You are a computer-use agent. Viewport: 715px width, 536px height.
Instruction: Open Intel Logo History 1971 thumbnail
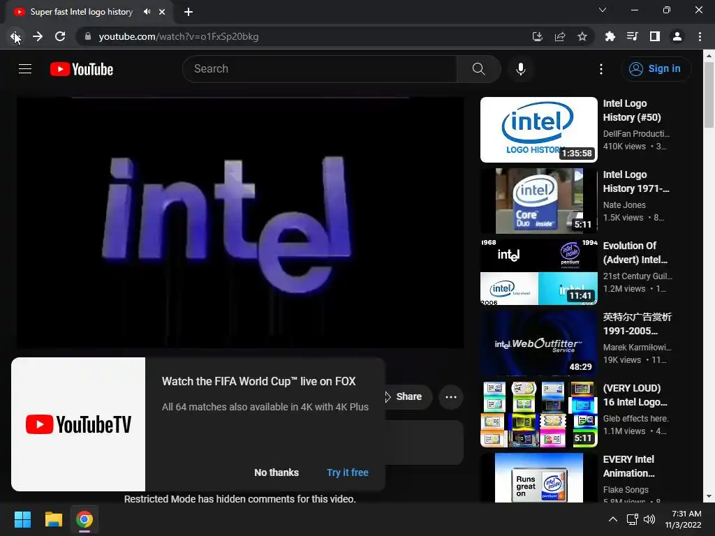coord(538,201)
